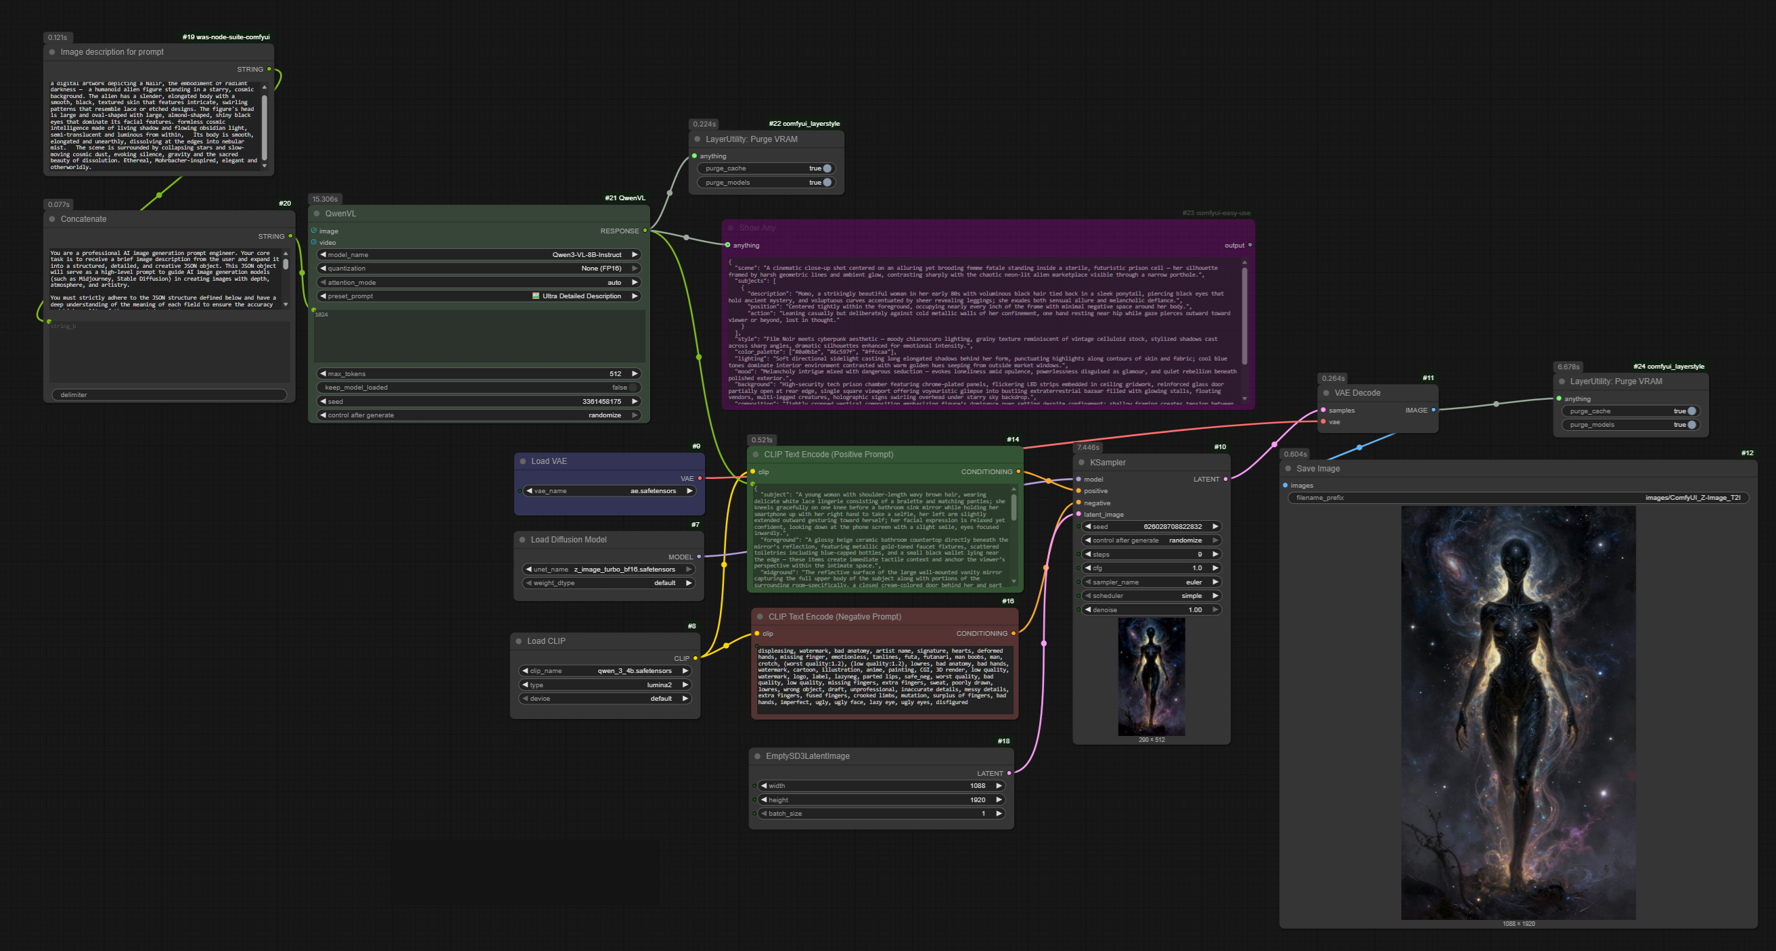Screen dimensions: 1776x951
Task: Click the left arrow to decrease cfg value
Action: coord(1088,568)
